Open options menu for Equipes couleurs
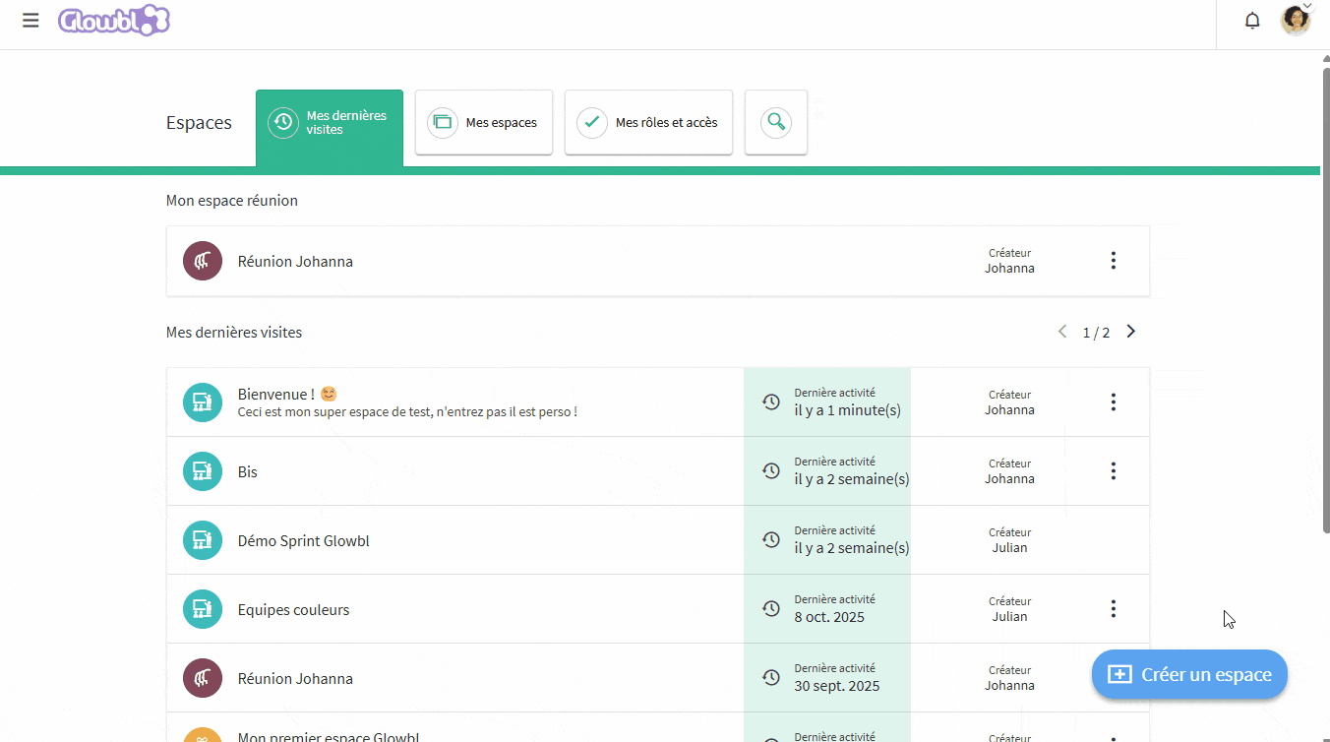The height and width of the screenshot is (742, 1330). 1114,608
